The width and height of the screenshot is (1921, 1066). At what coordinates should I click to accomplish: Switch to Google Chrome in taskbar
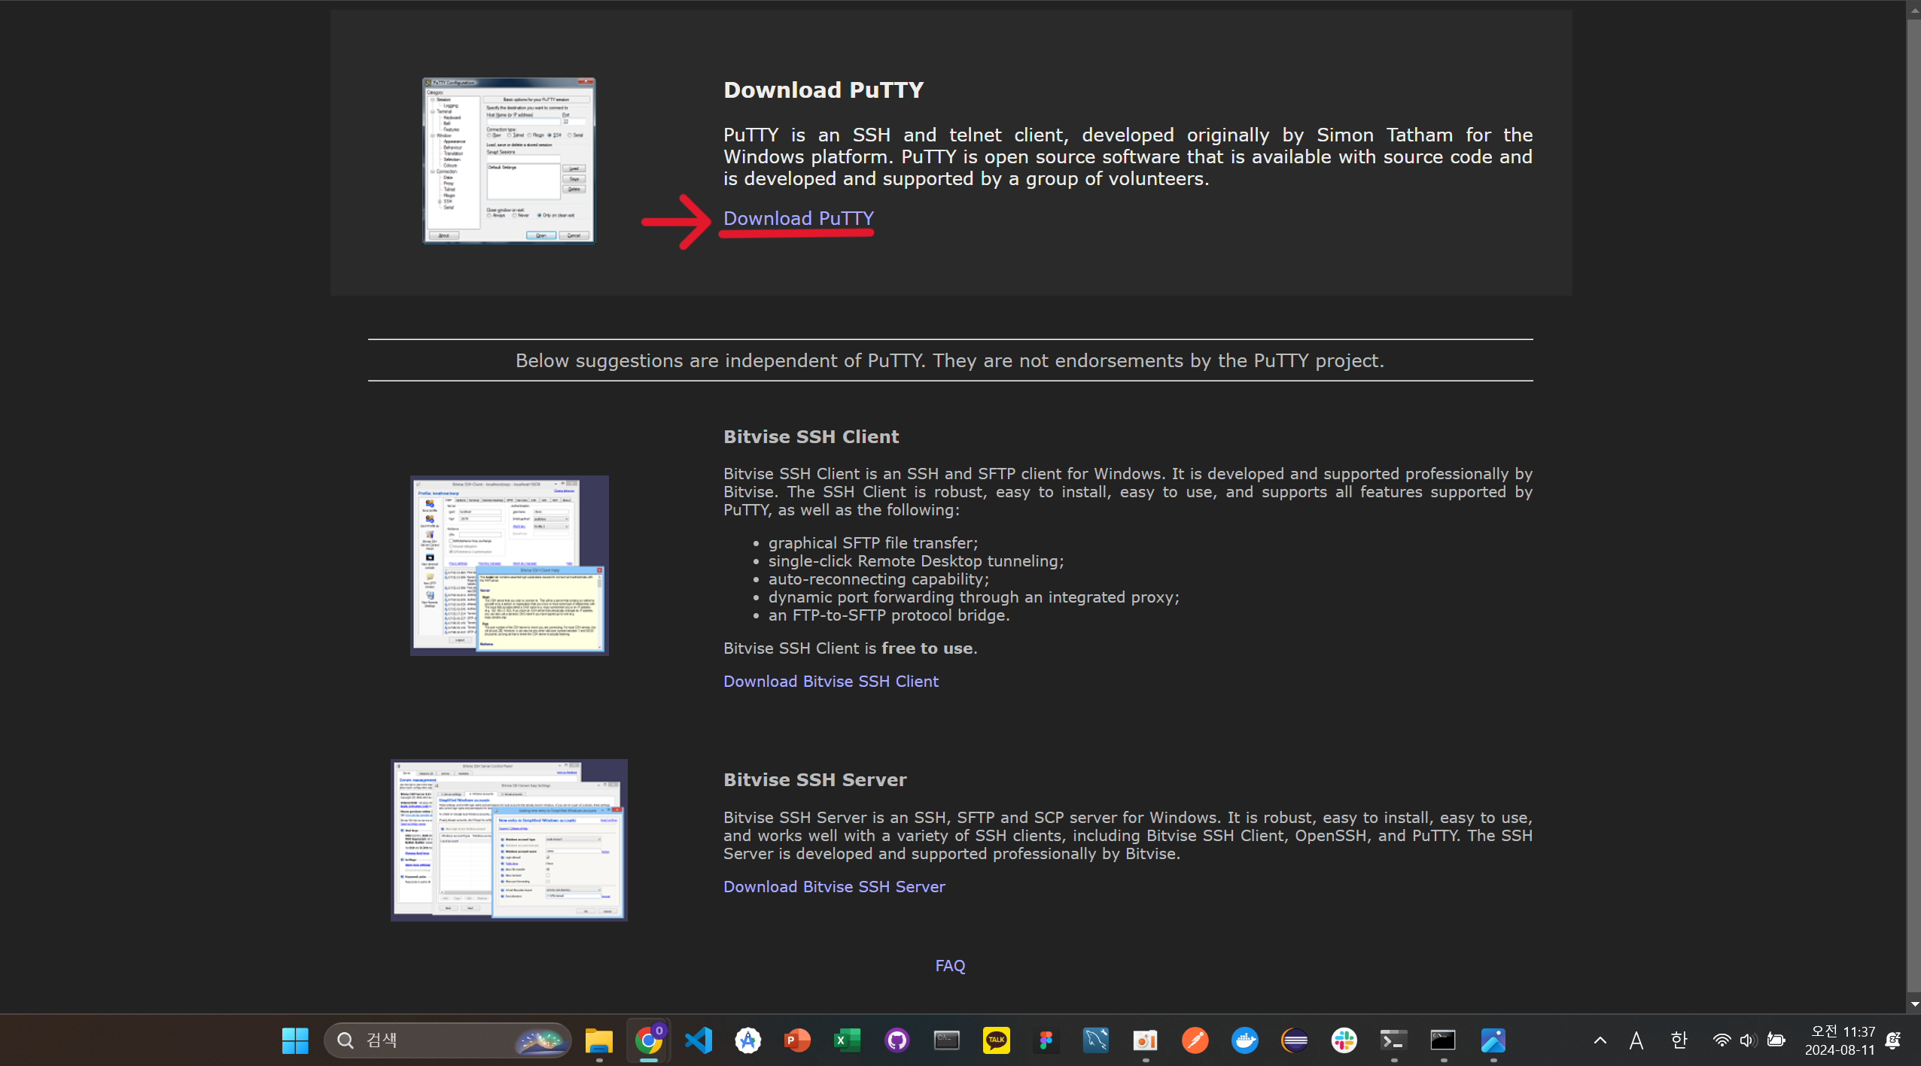[x=649, y=1040]
